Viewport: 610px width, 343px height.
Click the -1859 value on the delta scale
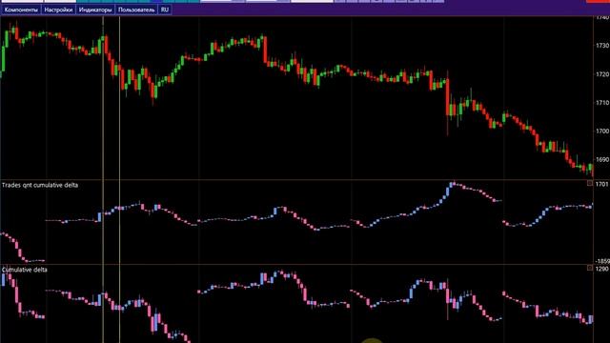[x=601, y=261]
